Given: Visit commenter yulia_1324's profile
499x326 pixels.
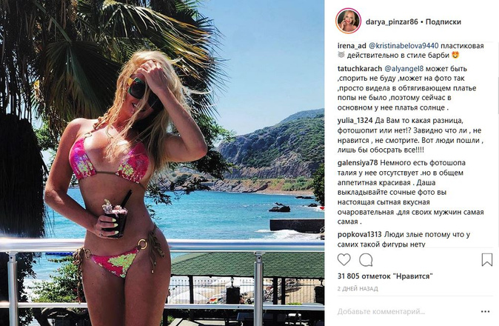Looking at the screenshot, I should coord(355,121).
